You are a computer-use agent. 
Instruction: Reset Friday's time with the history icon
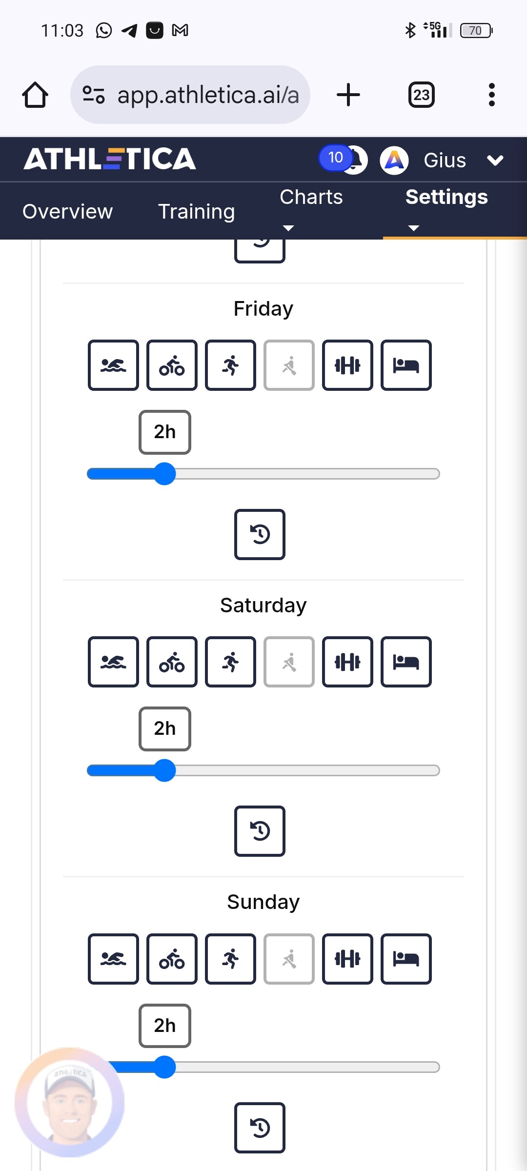(x=260, y=534)
